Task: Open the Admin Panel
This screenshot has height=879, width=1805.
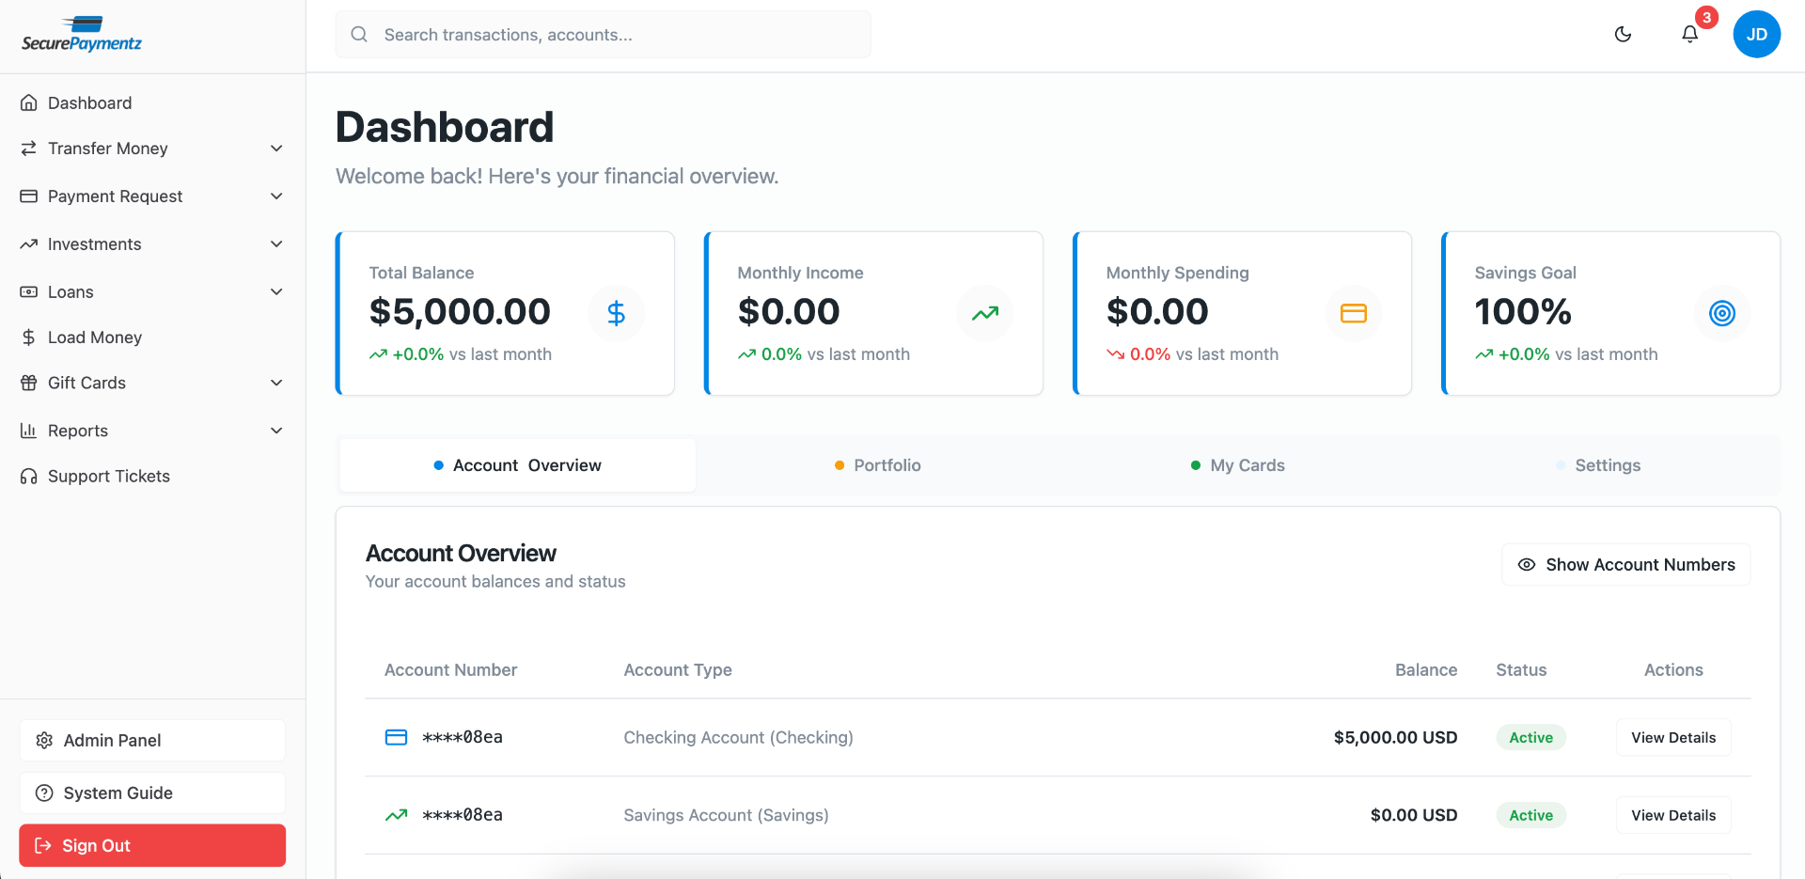Action: click(x=151, y=740)
